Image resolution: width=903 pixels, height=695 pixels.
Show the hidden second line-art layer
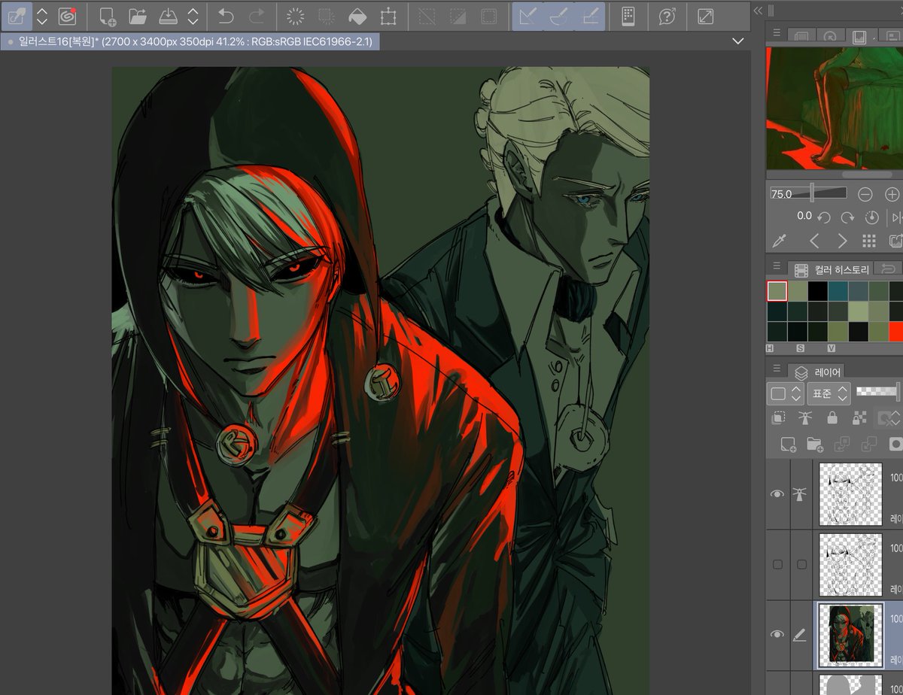click(777, 564)
